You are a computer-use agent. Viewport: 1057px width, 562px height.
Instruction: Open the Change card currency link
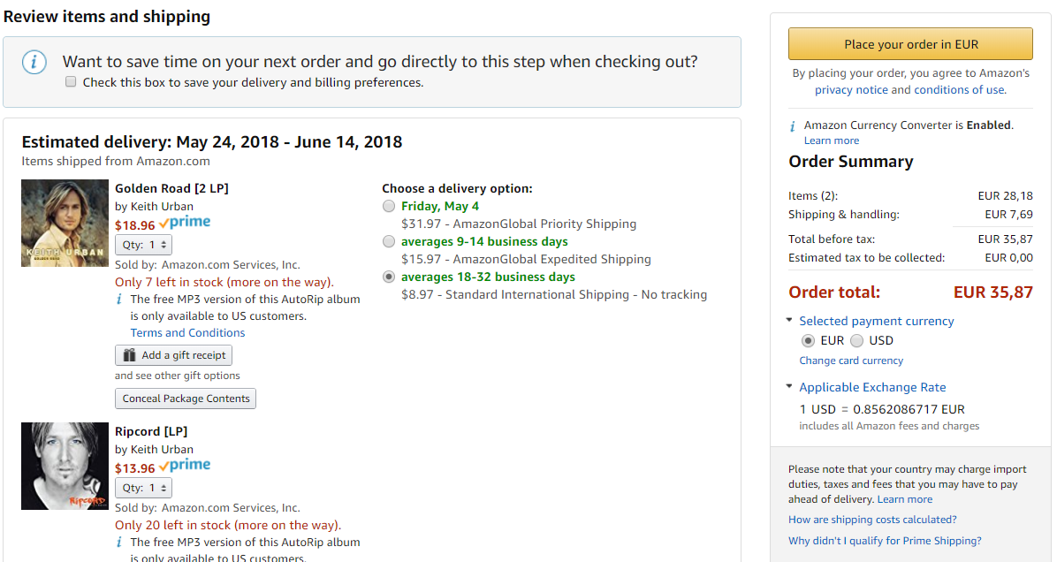[x=851, y=361]
